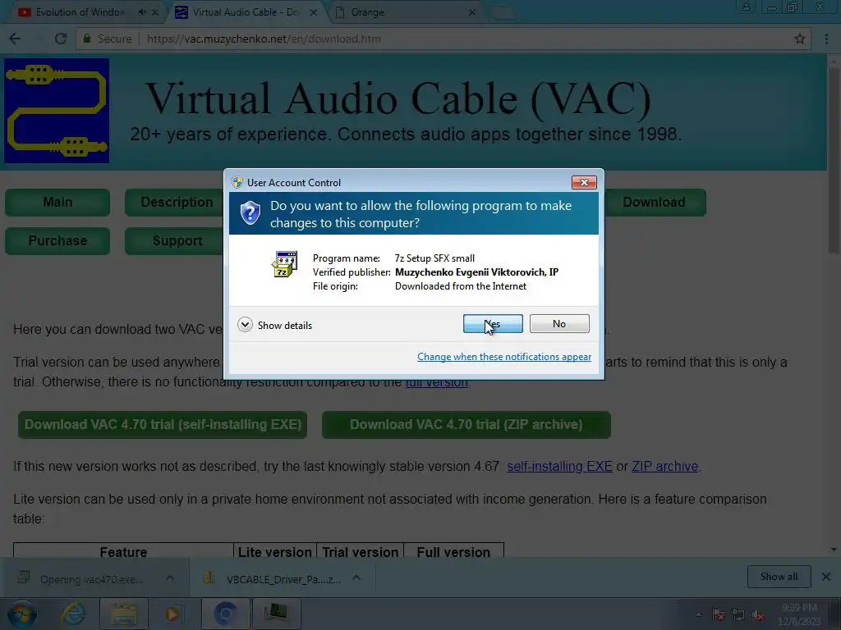Reload the page with refresh icon
This screenshot has width=841, height=630.
[61, 39]
